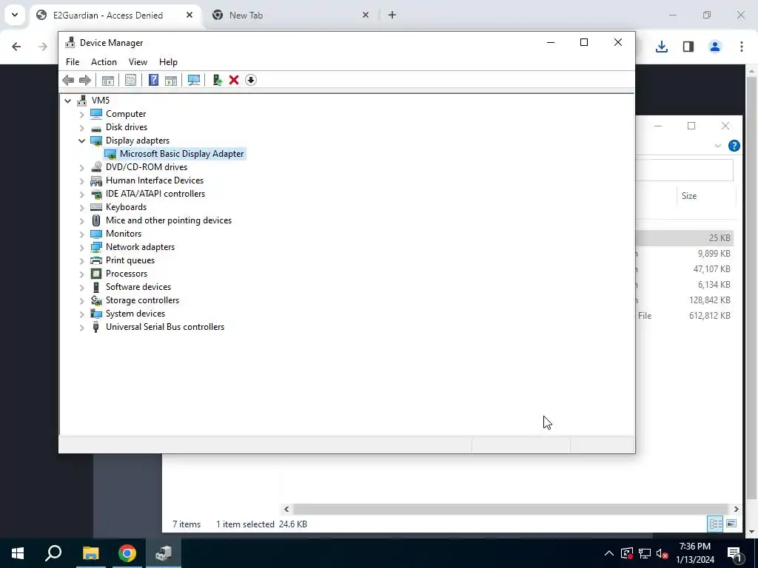Screen dimensions: 758x568
Task: Collapse the Display adapters node
Action: 81,141
